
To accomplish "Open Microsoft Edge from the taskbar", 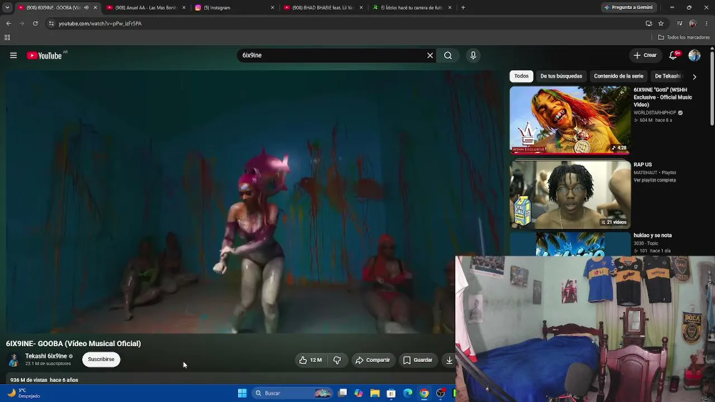I will (408, 393).
